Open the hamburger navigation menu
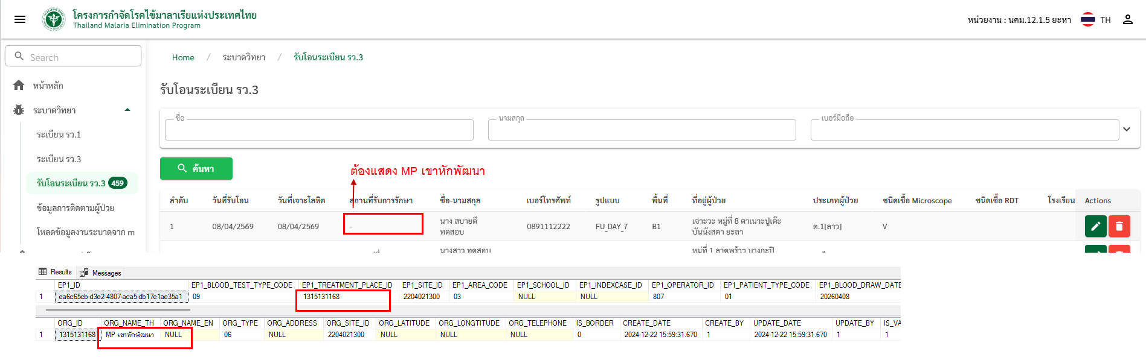Image resolution: width=1146 pixels, height=357 pixels. point(20,19)
